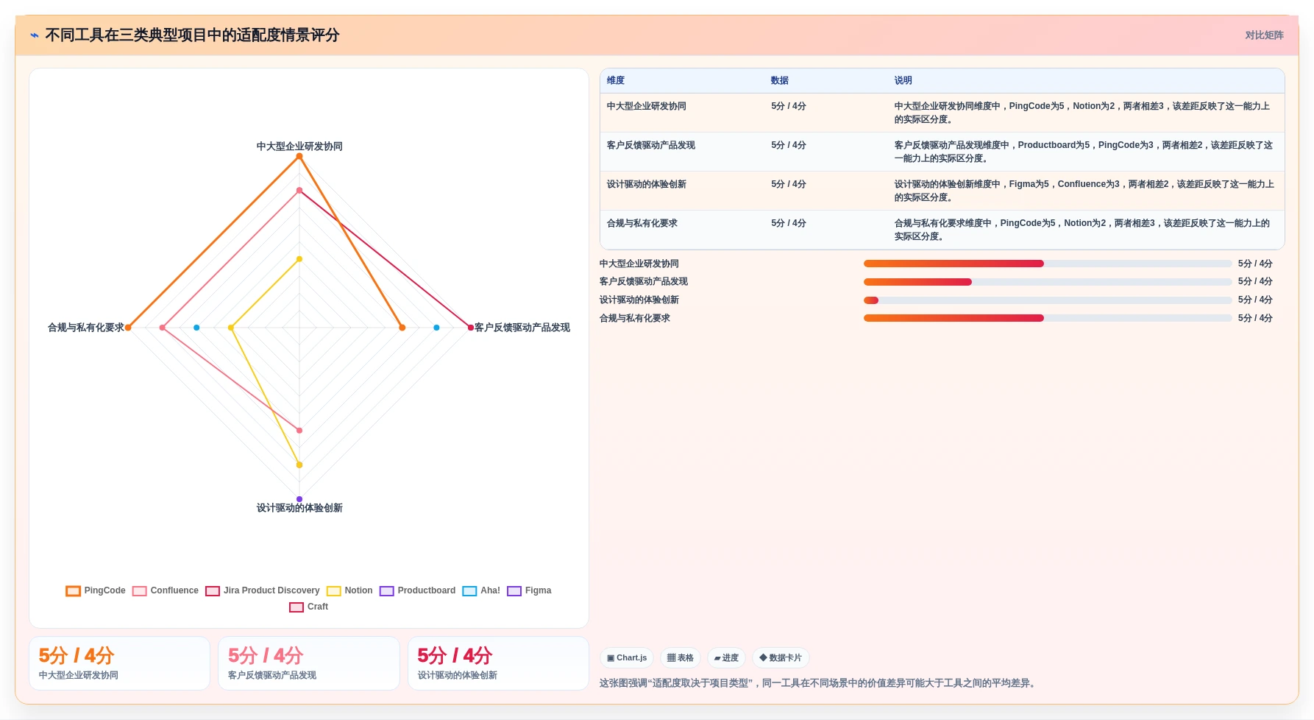
Task: Click the 合规与私有化要求 progress bar
Action: pos(1048,318)
